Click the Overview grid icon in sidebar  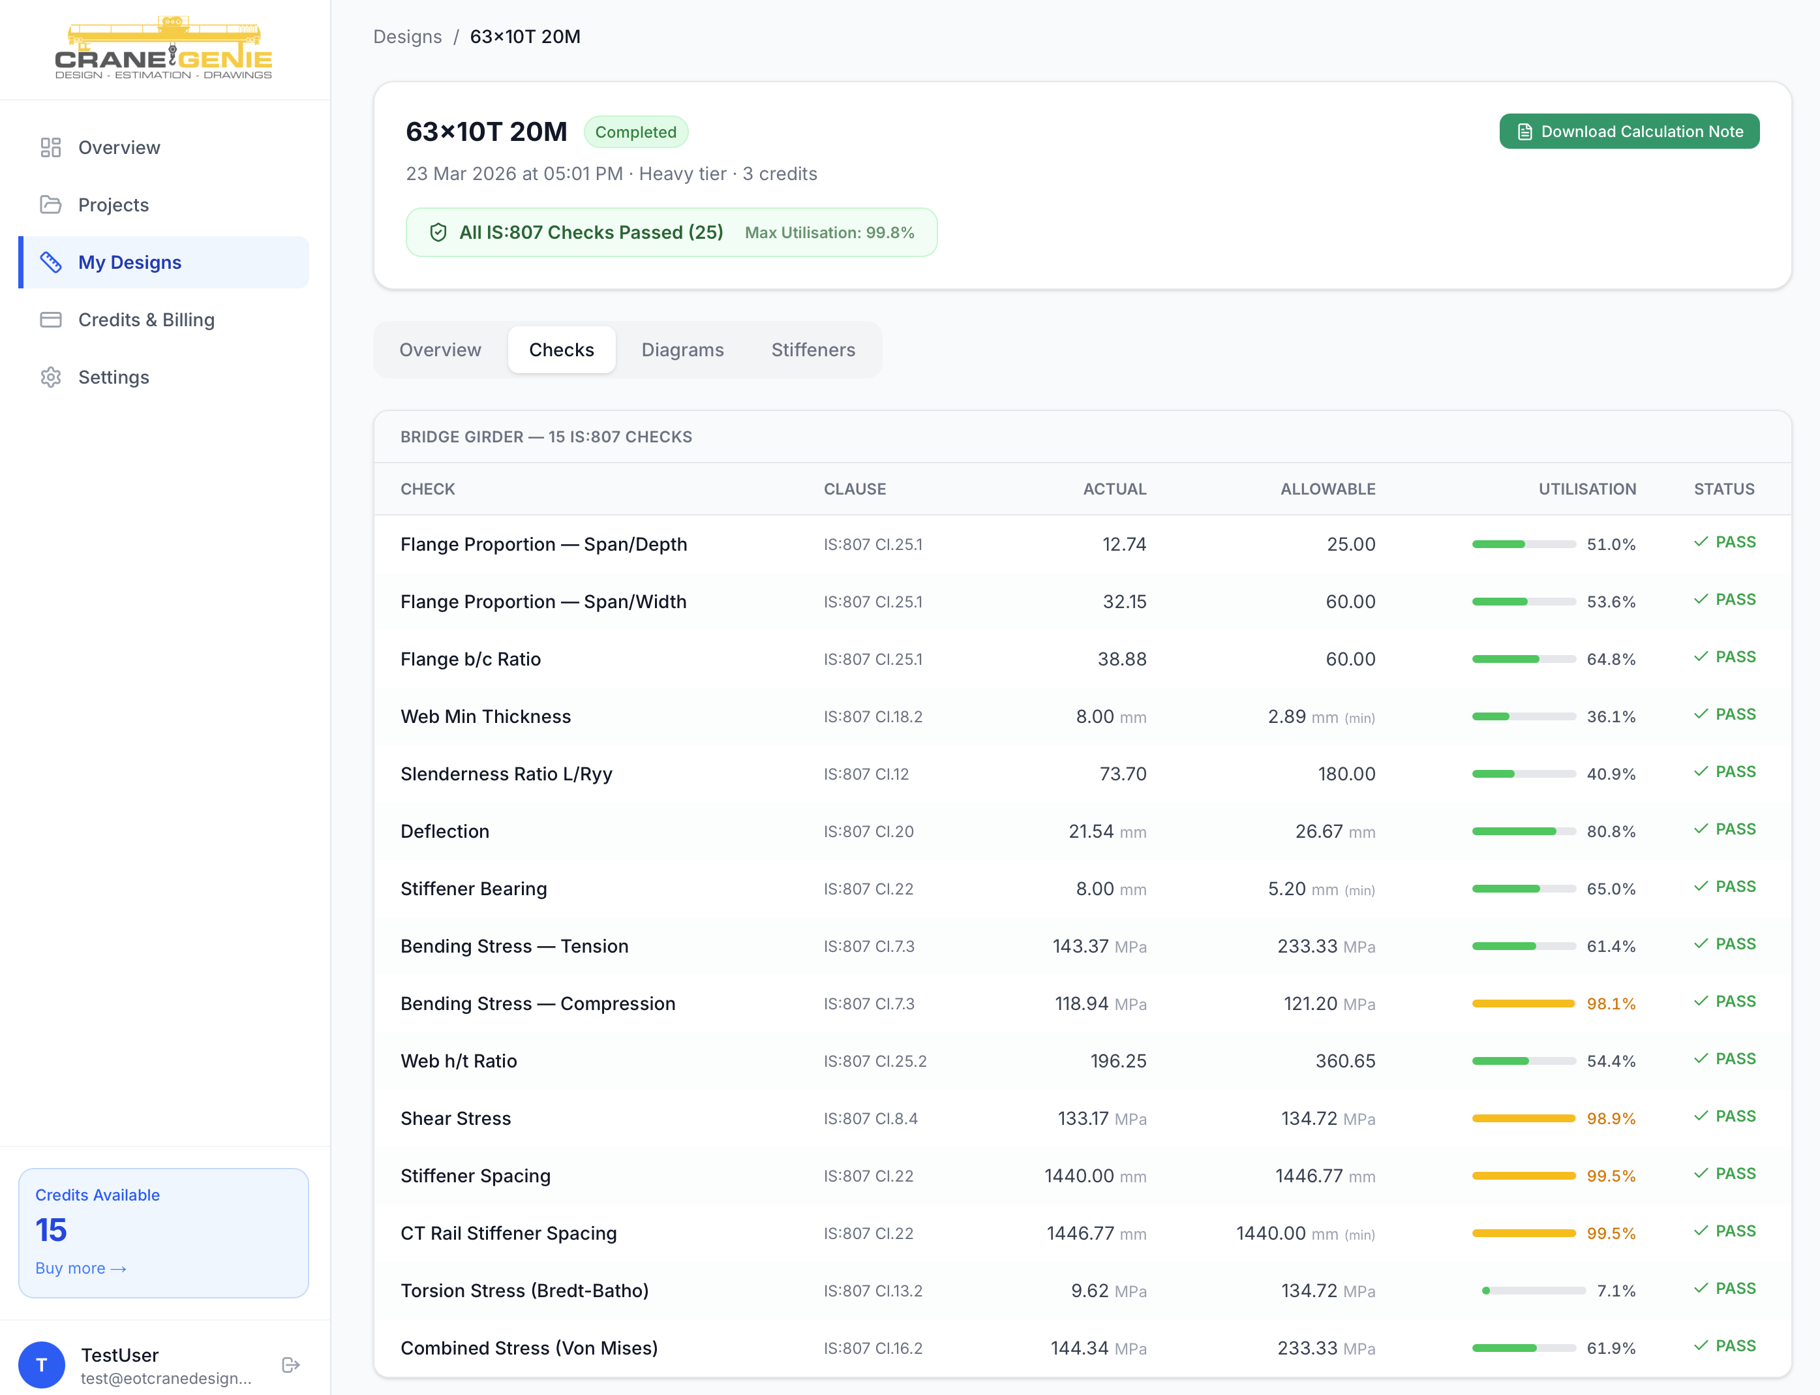51,148
